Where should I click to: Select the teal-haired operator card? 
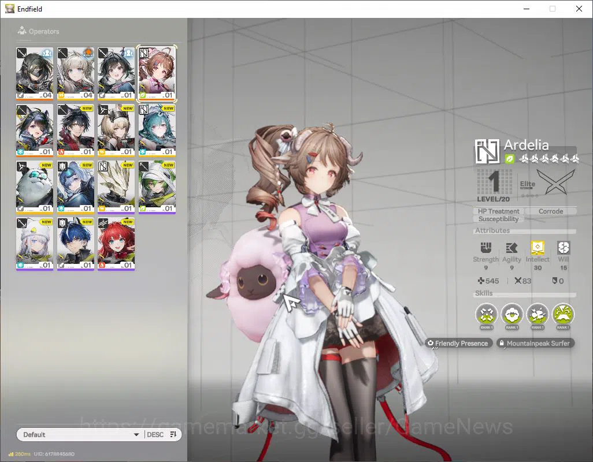157,131
